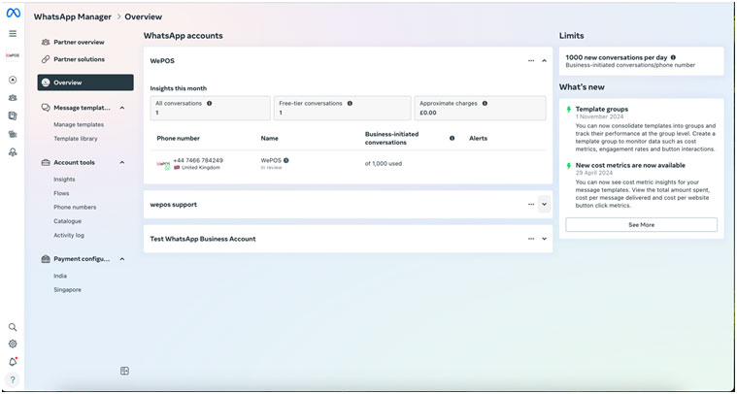Viewport: 737px width, 394px height.
Task: Click New cost metrics are now available heading
Action: tap(630, 165)
